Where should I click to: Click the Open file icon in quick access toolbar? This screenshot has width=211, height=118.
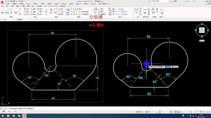9,1
